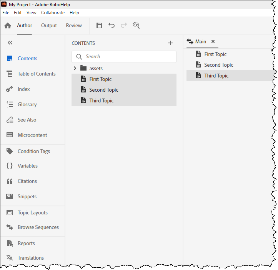This screenshot has height=270, width=278.
Task: Open the Collaborate menu
Action: click(53, 13)
